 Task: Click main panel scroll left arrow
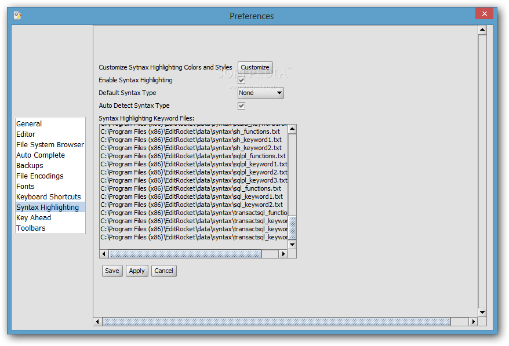pyautogui.click(x=97, y=322)
